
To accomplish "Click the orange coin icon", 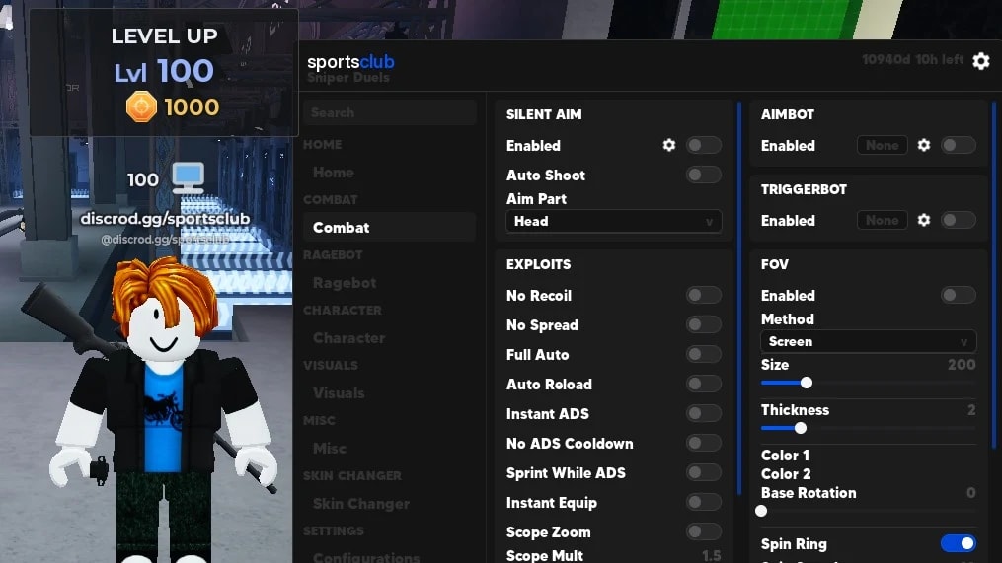I will (x=141, y=106).
